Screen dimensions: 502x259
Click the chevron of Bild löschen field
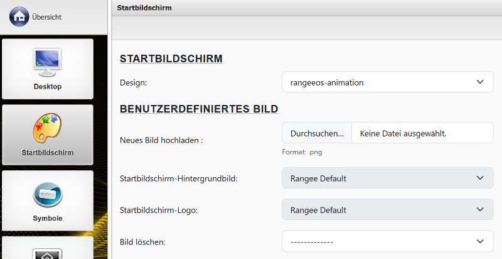pos(480,241)
